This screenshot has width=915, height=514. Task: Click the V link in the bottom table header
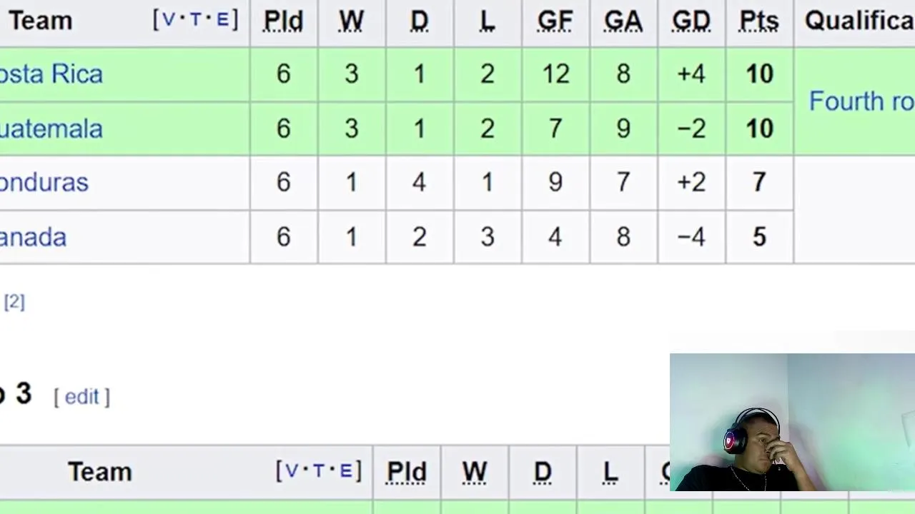[x=292, y=471]
